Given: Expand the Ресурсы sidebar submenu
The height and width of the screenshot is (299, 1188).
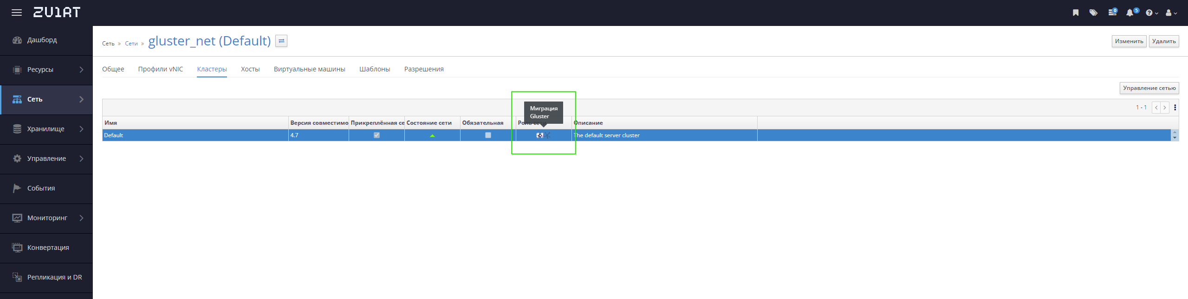Looking at the screenshot, I should (x=81, y=70).
